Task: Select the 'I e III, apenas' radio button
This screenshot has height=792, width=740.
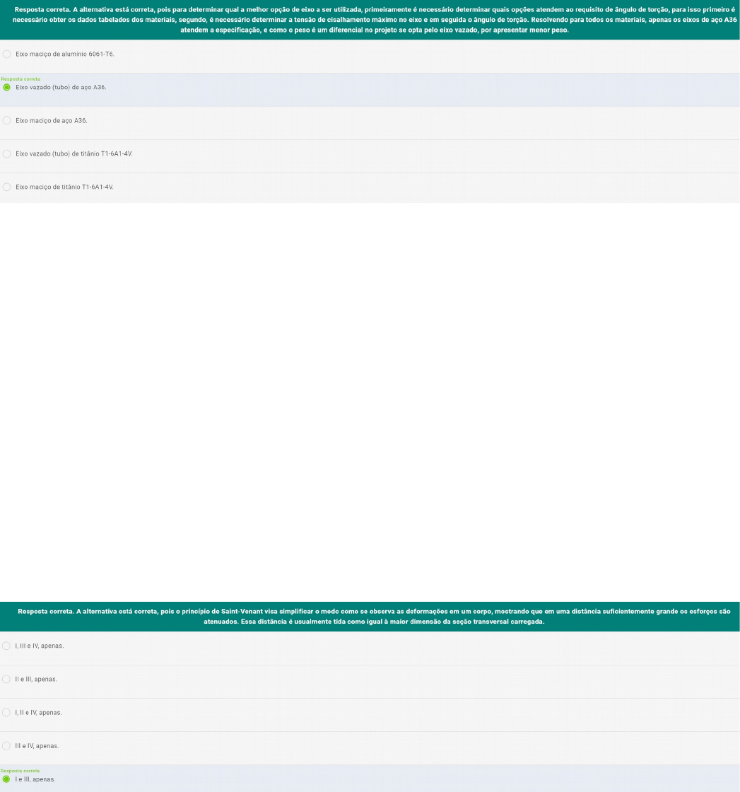Action: tap(7, 779)
